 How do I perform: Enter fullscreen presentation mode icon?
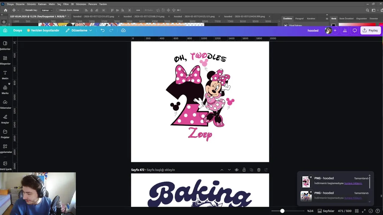click(x=364, y=211)
